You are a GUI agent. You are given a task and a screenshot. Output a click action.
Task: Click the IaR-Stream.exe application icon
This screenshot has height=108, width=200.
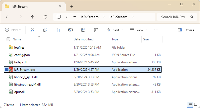(x=11, y=69)
